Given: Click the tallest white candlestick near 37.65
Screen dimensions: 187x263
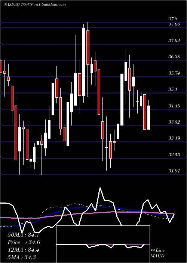Looking at the screenshot, I should coord(84,62).
